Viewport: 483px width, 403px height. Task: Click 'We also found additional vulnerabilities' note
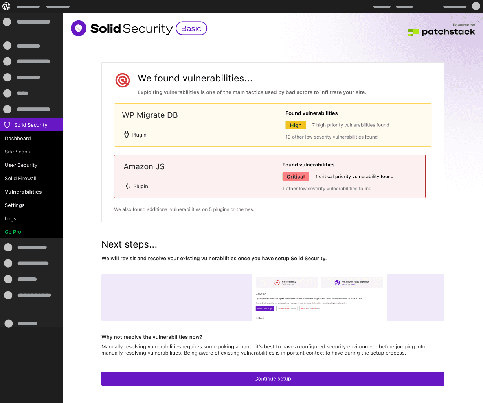pyautogui.click(x=184, y=209)
